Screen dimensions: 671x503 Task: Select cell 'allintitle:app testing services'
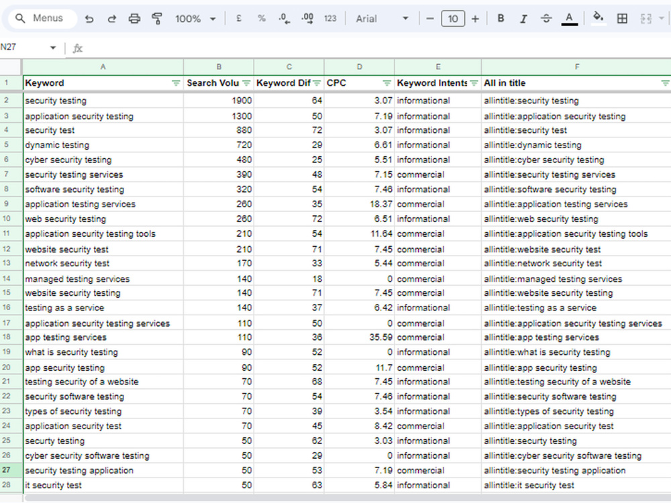576,337
